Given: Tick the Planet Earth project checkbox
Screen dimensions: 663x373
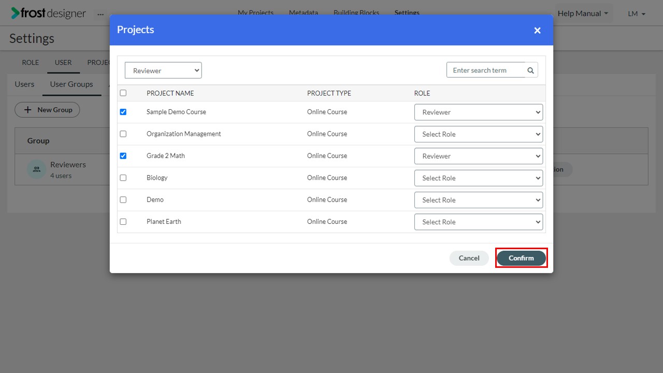Looking at the screenshot, I should (123, 222).
